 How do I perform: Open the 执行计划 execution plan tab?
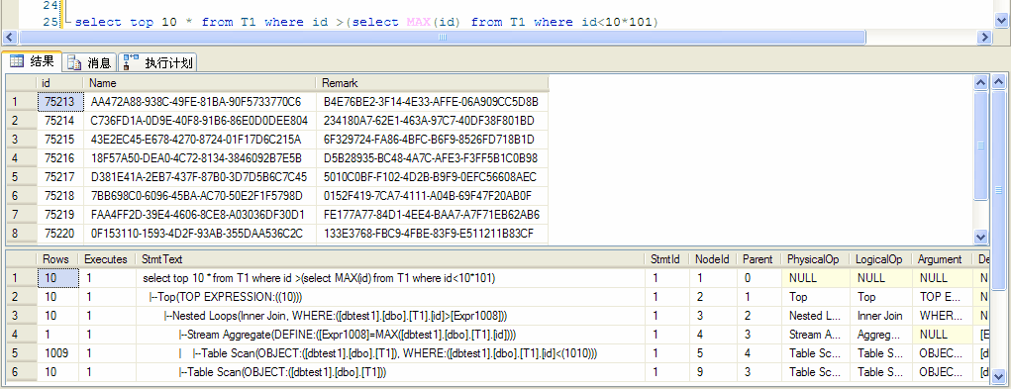[x=158, y=62]
